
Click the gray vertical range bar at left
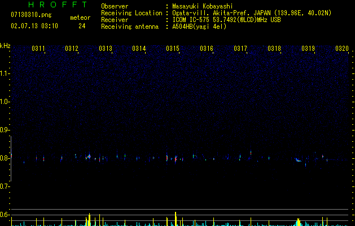click(x=11, y=159)
